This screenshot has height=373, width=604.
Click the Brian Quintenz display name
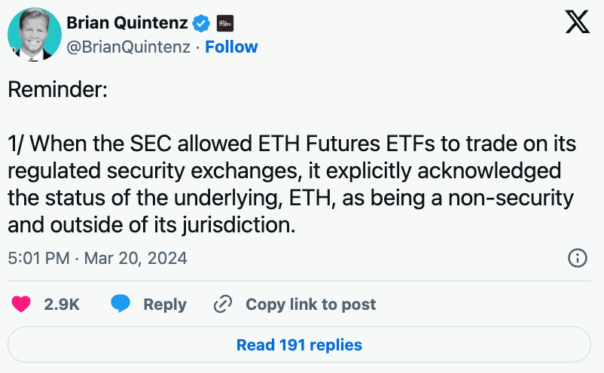point(127,23)
